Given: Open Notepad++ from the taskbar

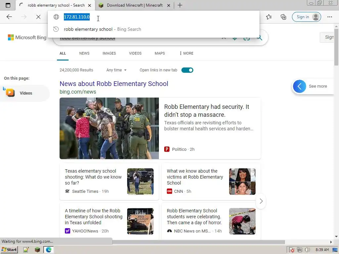Looking at the screenshot, I should pos(26,250).
